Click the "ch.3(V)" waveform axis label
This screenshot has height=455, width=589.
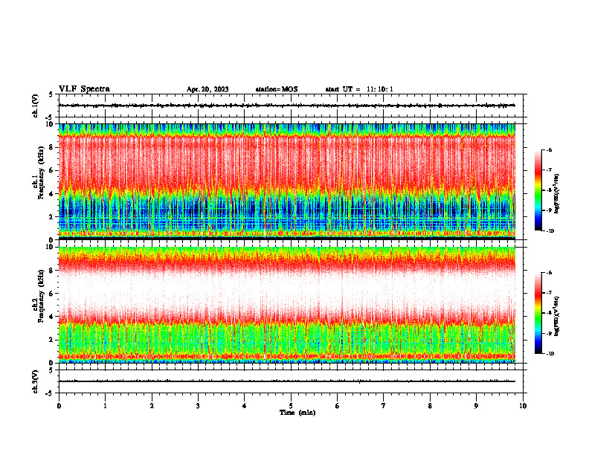36,381
